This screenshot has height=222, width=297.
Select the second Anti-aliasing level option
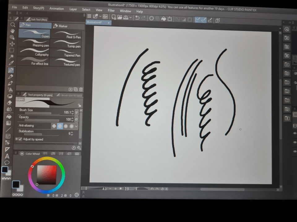[x=60, y=126]
